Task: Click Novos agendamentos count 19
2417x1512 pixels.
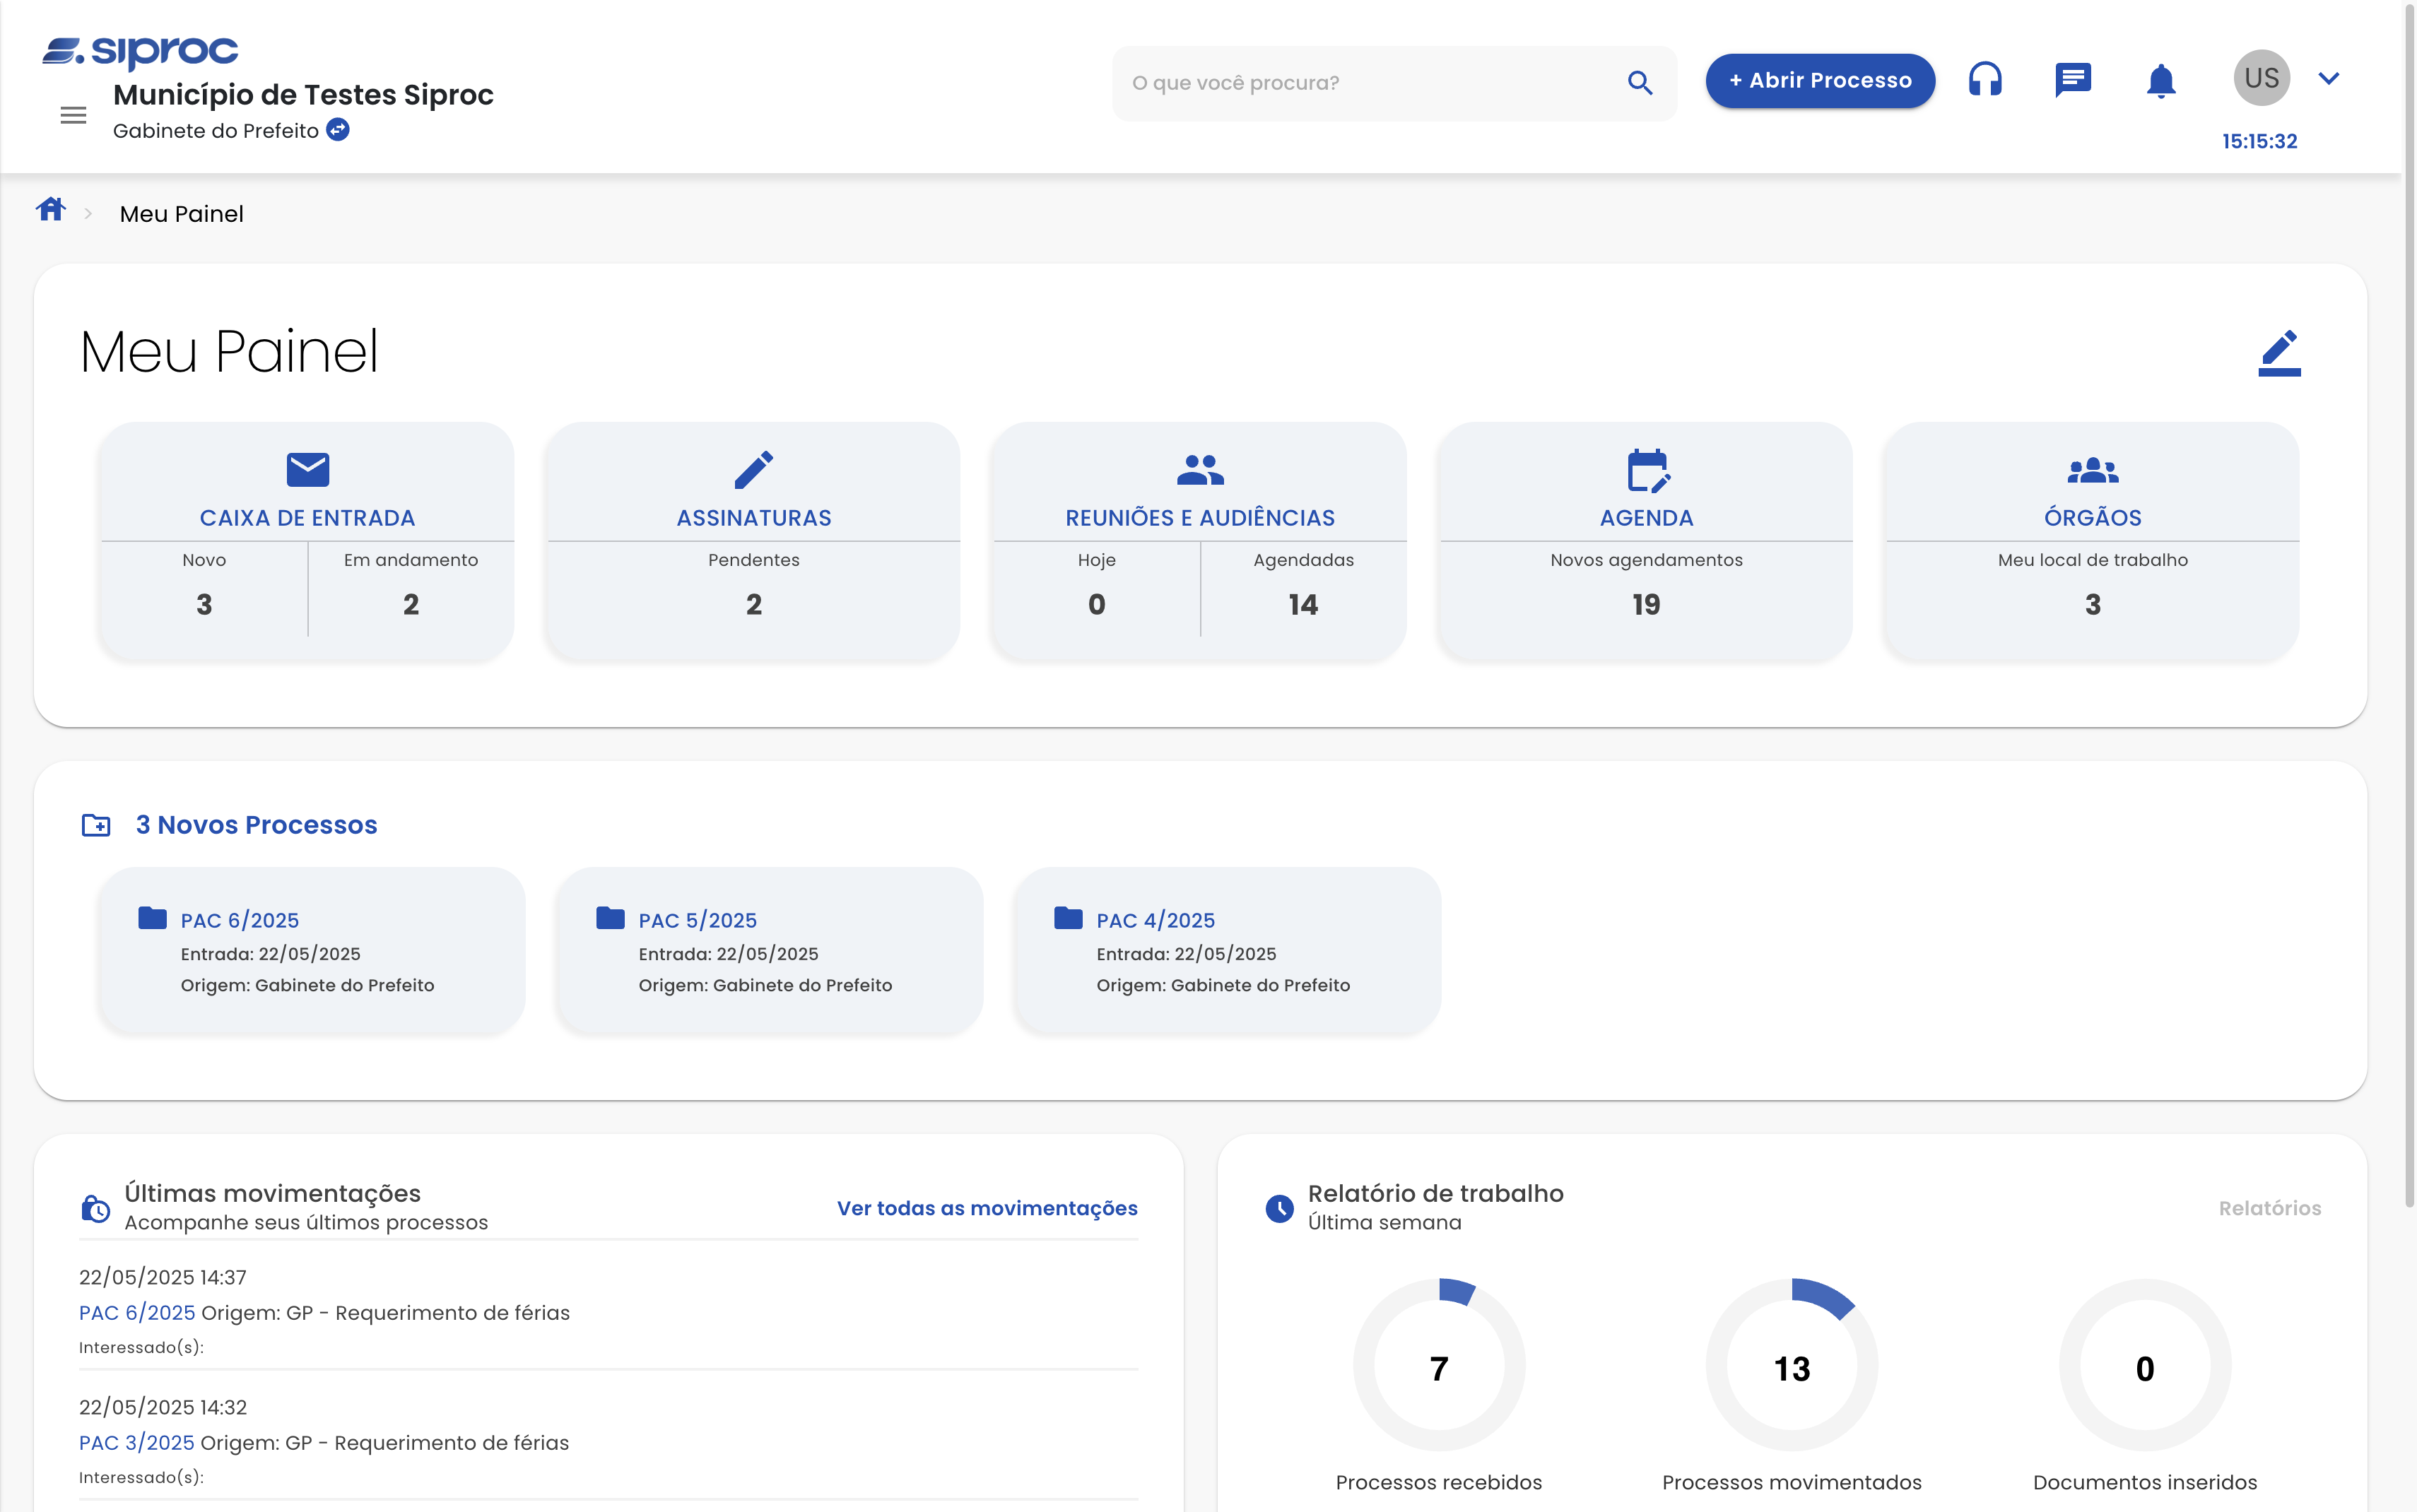Action: [1646, 604]
